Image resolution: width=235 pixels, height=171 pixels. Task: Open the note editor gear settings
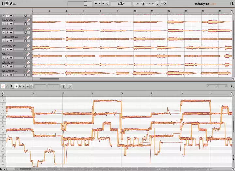pyautogui.click(x=232, y=86)
